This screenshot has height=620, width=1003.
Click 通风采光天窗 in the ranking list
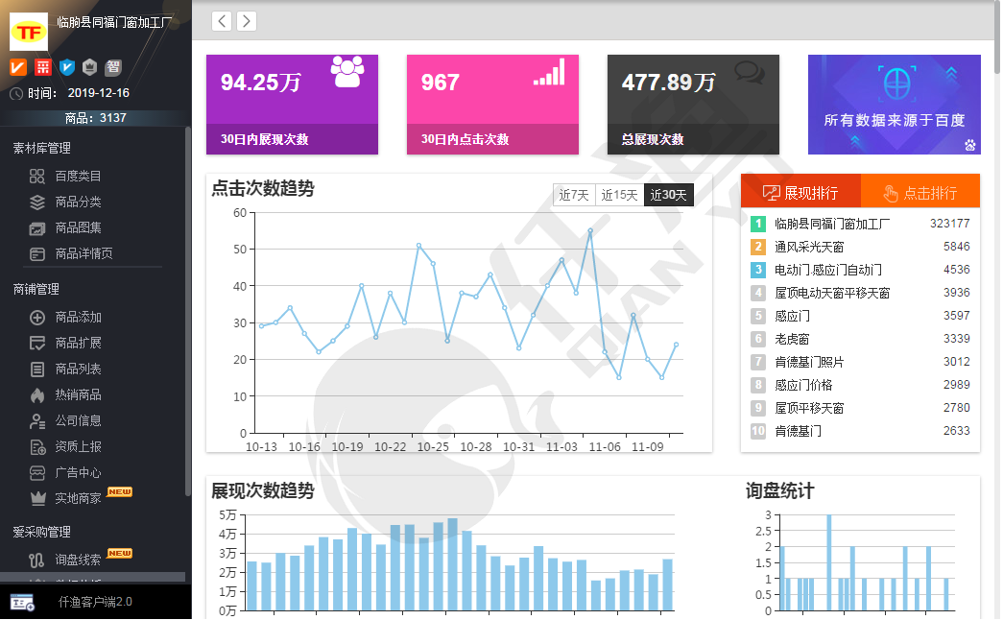click(x=809, y=247)
